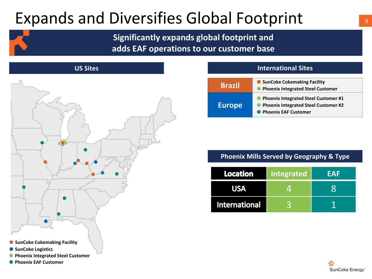The width and height of the screenshot is (372, 279).
Task: Click the green dot beside Steel Customer #2
Action: click(x=259, y=105)
